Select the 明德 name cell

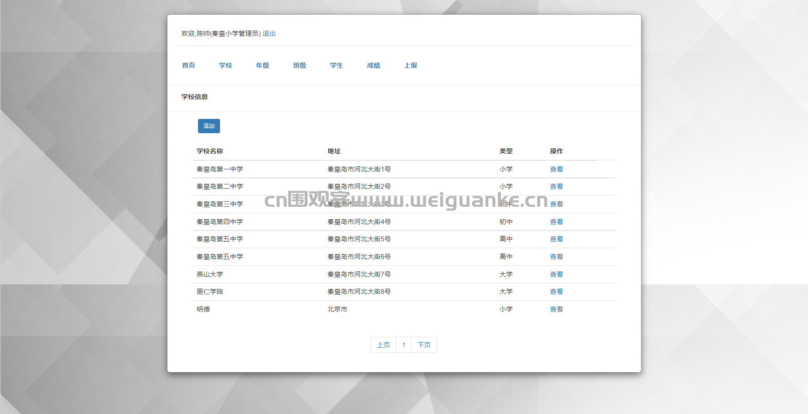pos(203,309)
